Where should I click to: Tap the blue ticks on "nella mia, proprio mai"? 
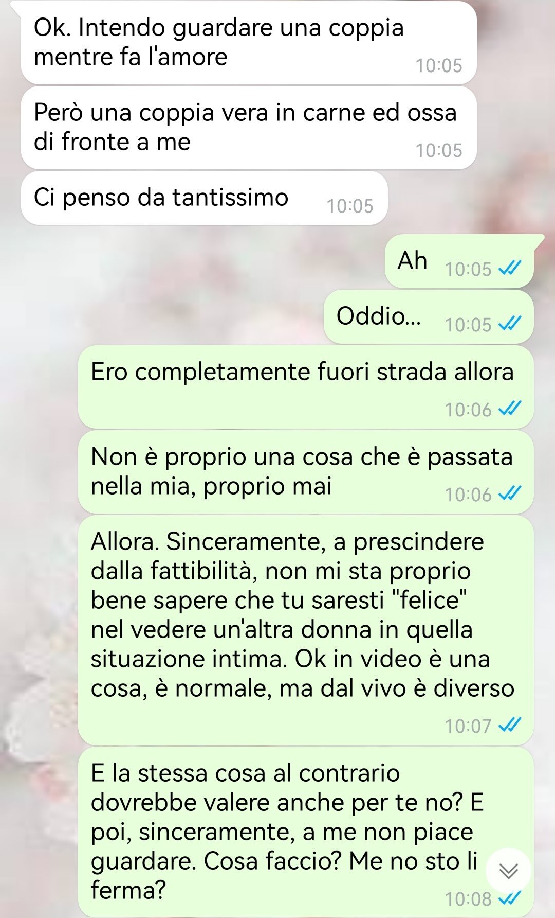click(x=510, y=494)
